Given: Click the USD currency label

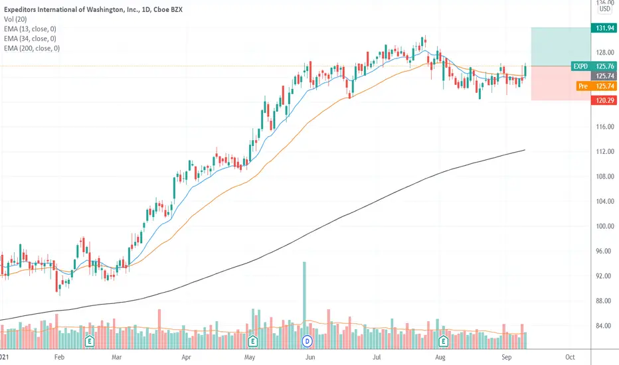Looking at the screenshot, I should pos(605,9).
